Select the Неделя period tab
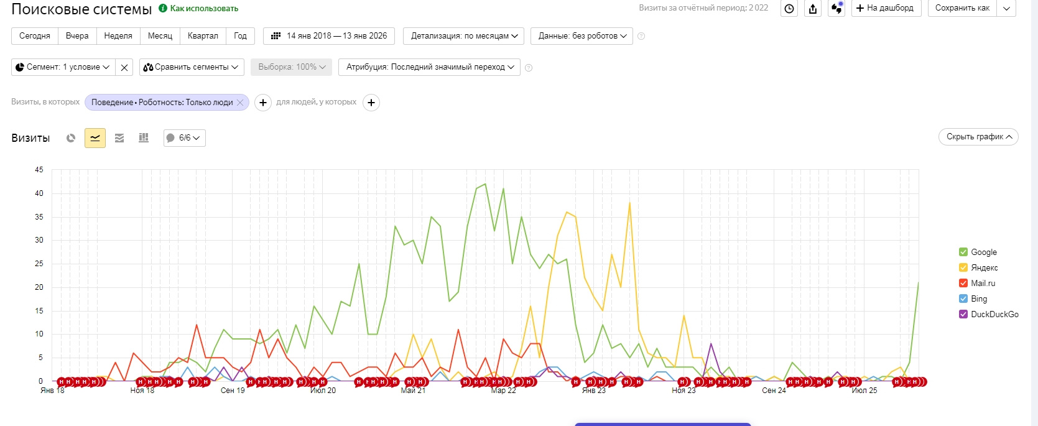 pyautogui.click(x=118, y=36)
